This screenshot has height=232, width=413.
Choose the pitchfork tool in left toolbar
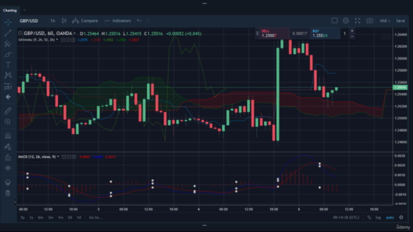(x=8, y=44)
